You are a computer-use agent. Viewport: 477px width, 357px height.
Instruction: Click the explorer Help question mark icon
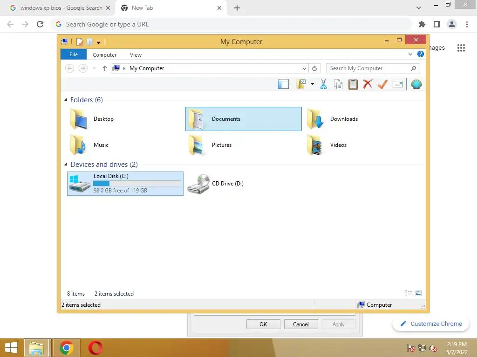click(x=421, y=54)
